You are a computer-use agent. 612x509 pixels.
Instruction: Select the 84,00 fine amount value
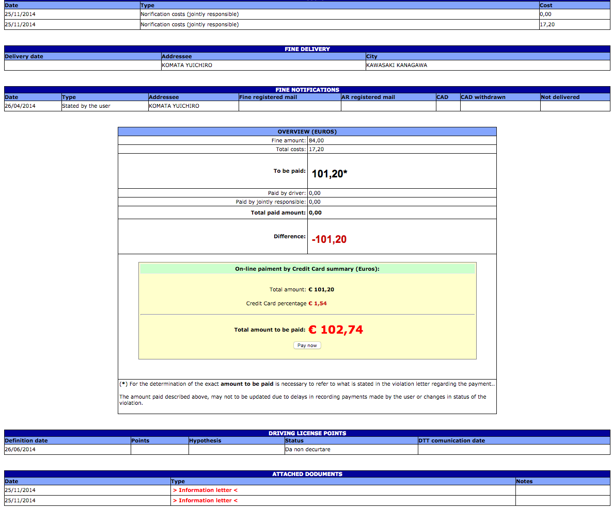click(317, 141)
